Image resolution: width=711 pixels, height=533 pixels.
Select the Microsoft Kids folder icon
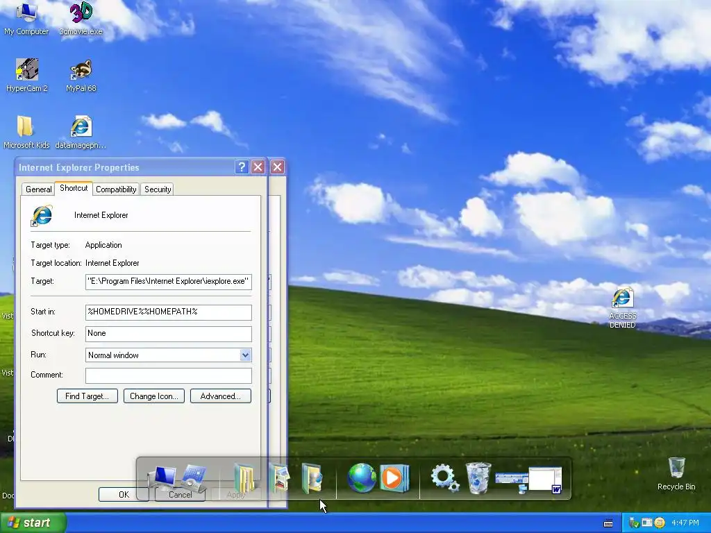(26, 132)
